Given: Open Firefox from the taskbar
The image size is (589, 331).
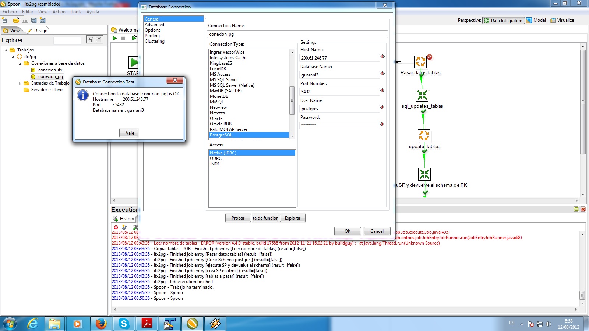Looking at the screenshot, I should coord(100,324).
